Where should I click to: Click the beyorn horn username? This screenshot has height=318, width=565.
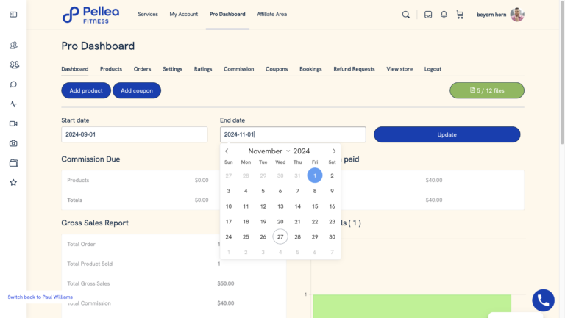click(x=491, y=15)
